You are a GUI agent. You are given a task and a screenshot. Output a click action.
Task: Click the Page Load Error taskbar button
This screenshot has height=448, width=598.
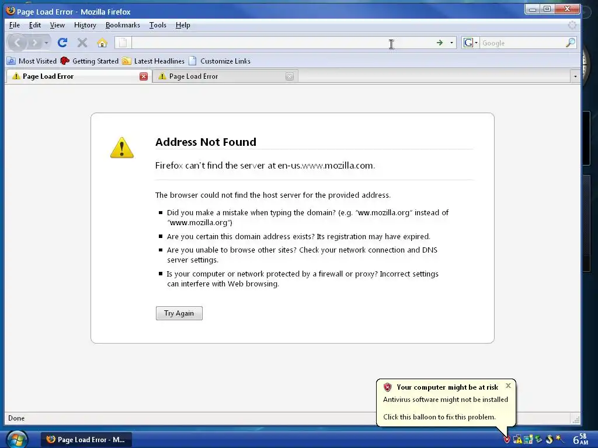pos(86,440)
